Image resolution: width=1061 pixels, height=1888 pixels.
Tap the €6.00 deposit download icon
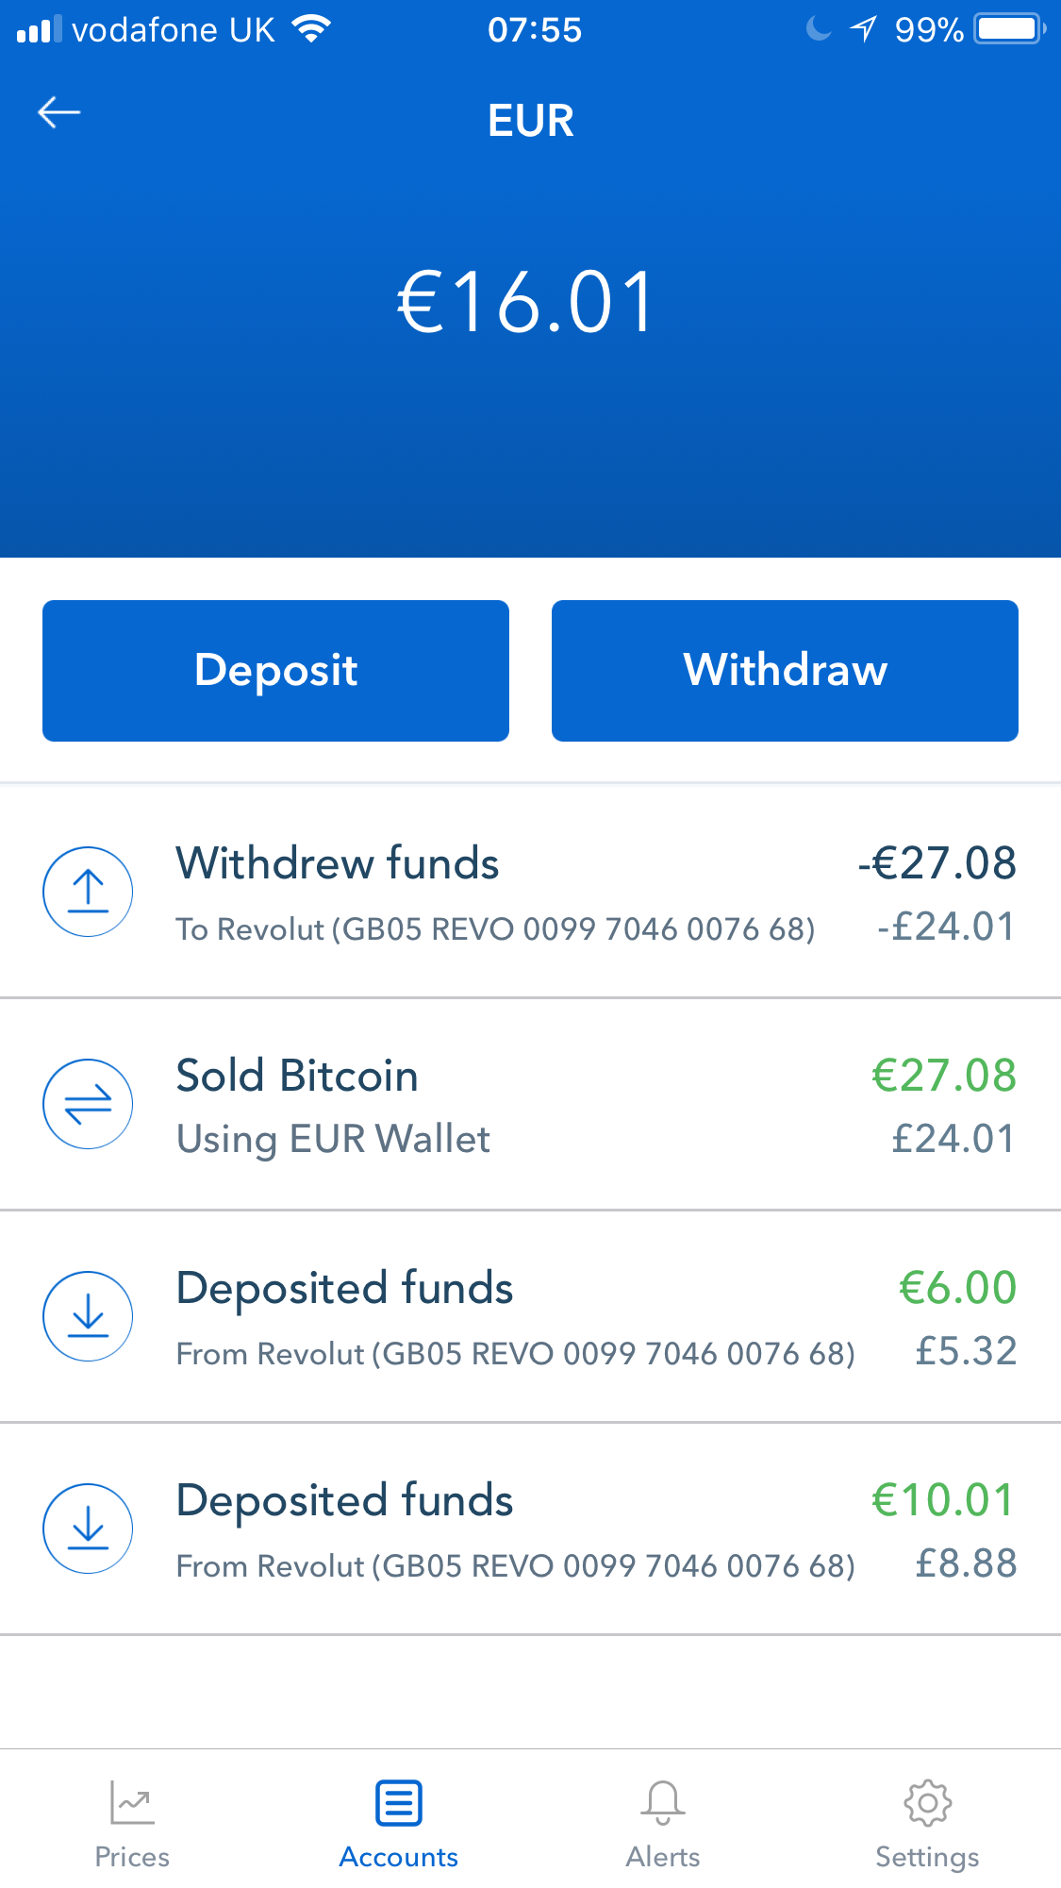[x=88, y=1316]
